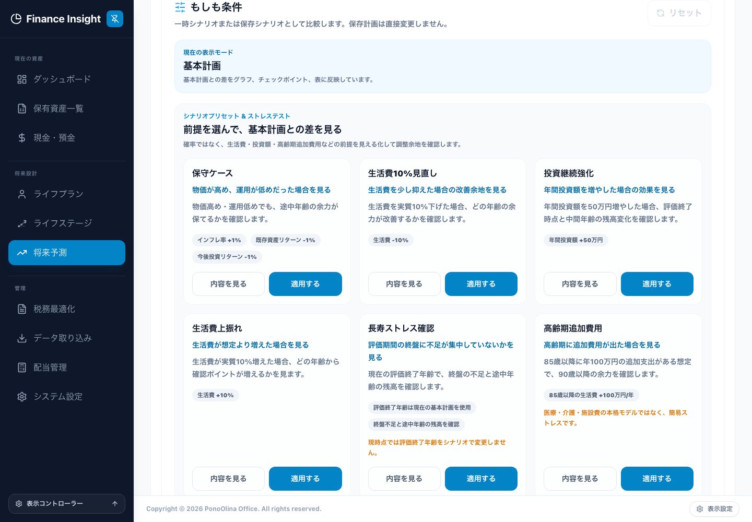
Task: Click the 既存資産リターン -1% tag
Action: (286, 240)
